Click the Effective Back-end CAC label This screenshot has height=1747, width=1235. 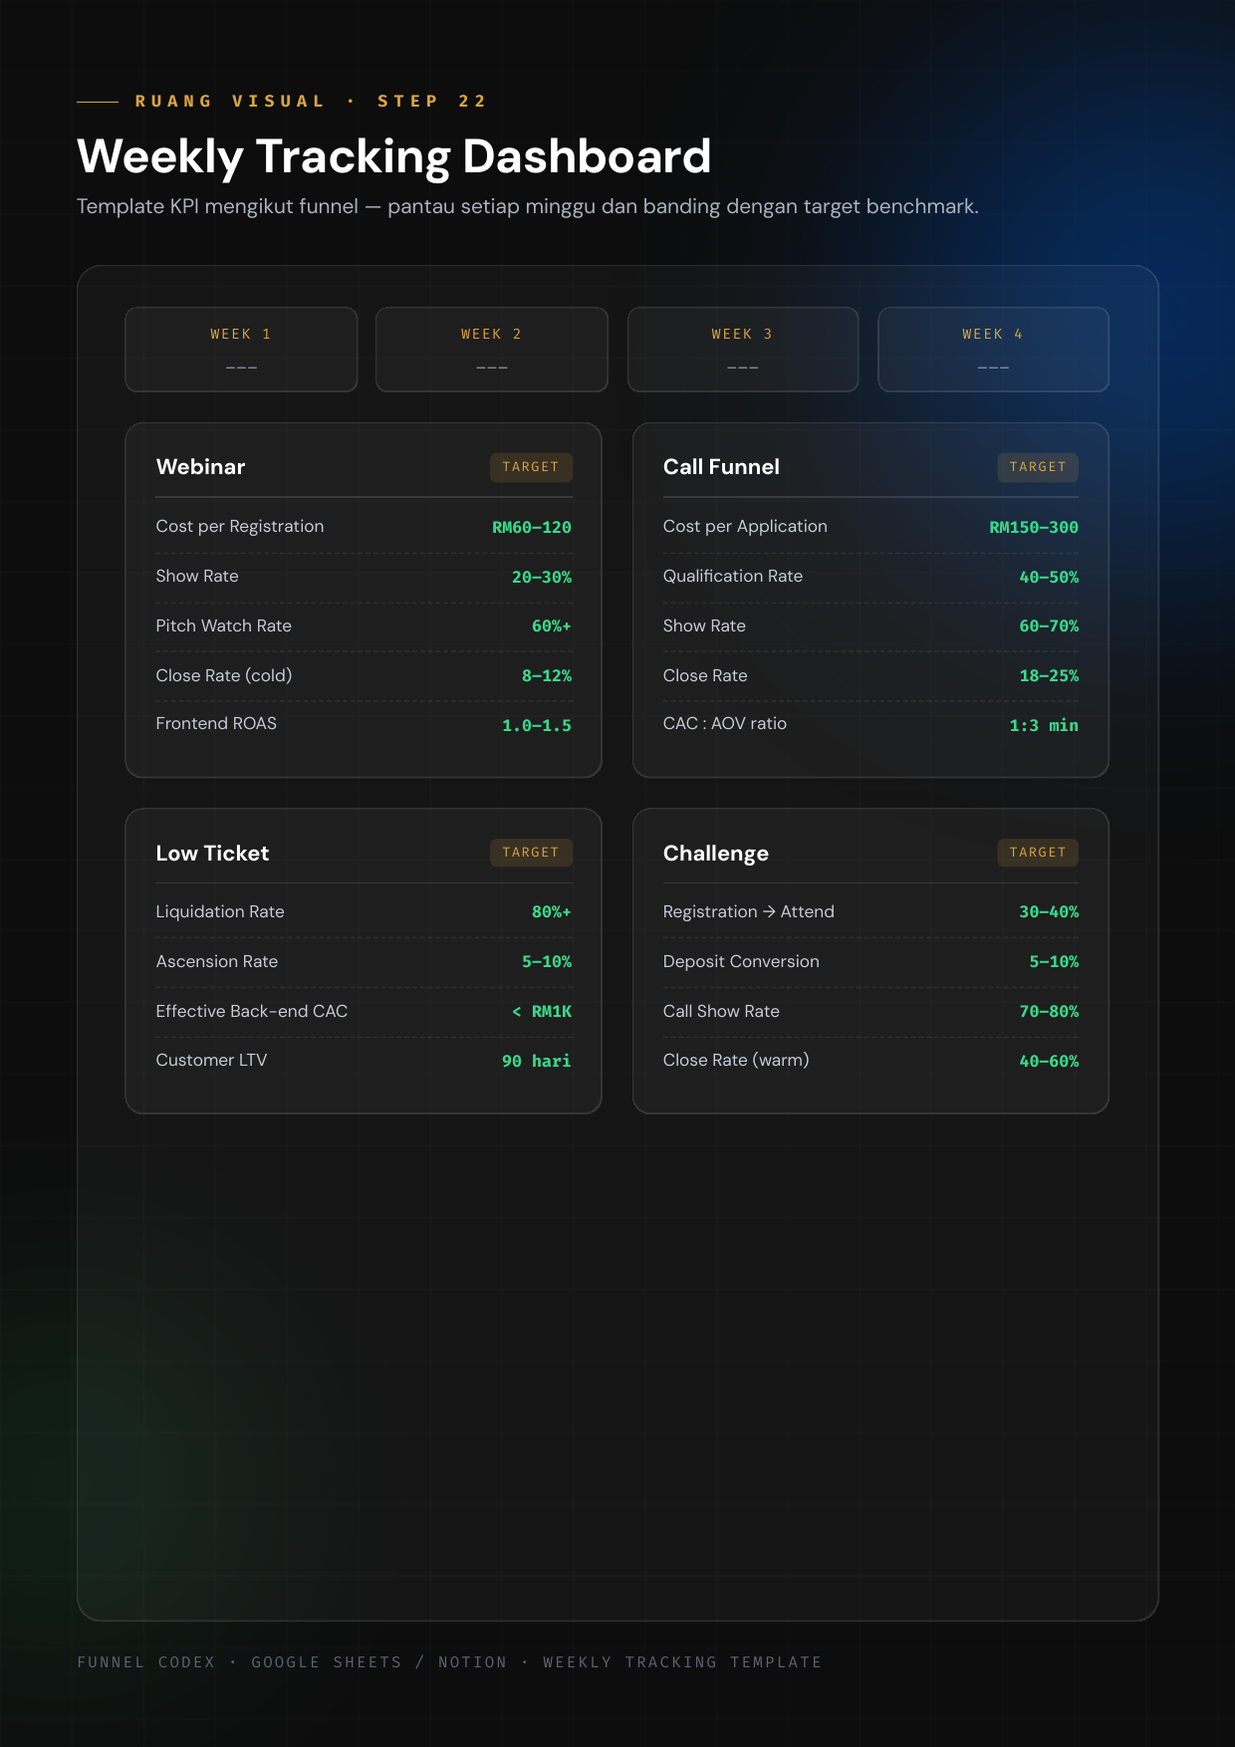pos(252,1011)
